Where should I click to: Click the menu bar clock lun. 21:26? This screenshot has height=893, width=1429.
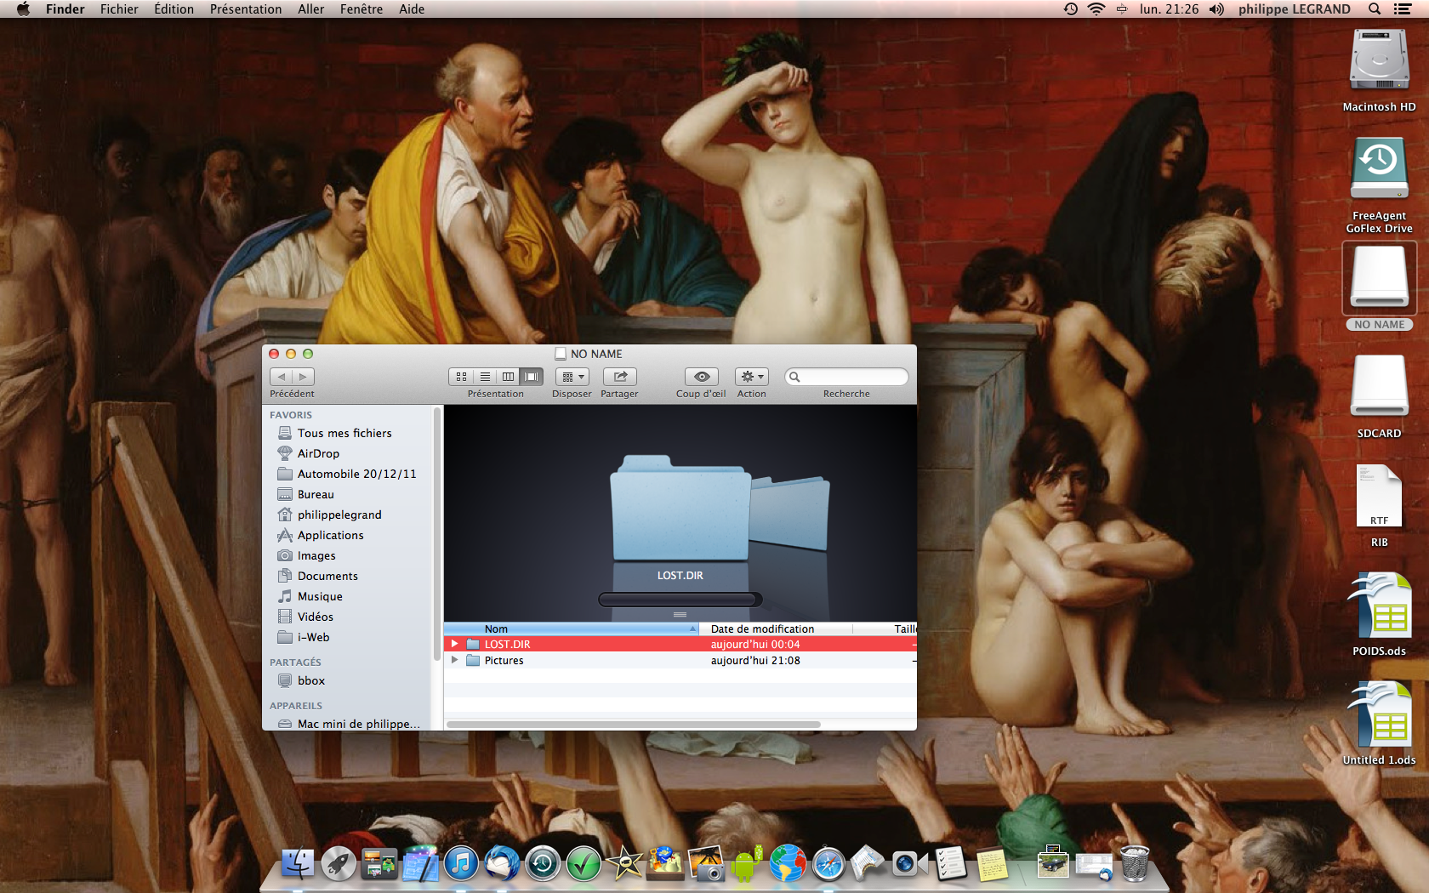pos(1169,9)
